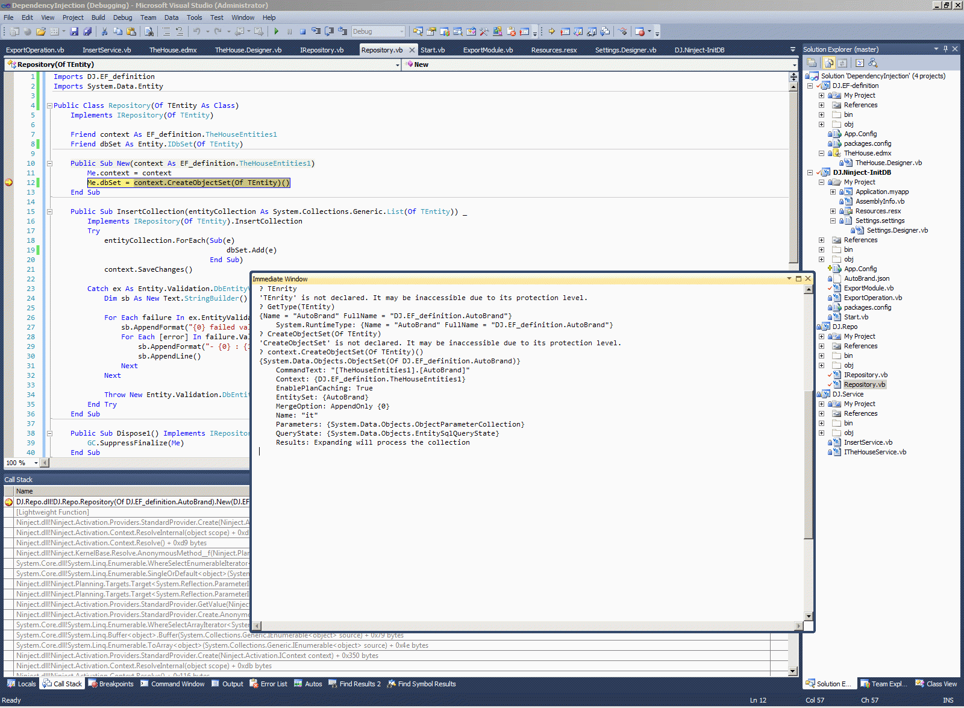This screenshot has height=708, width=964.
Task: Collapse the Settings.settings tree node
Action: 833,221
